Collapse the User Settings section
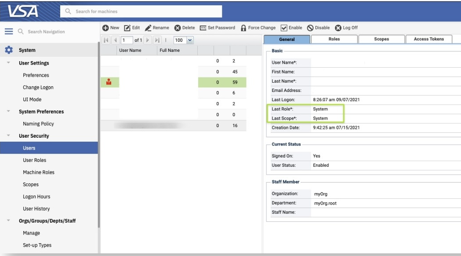The image size is (461, 256). 8,63
